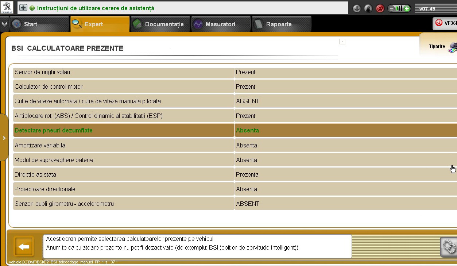Click 'Prezenta' value for Directie asistata

(247, 175)
